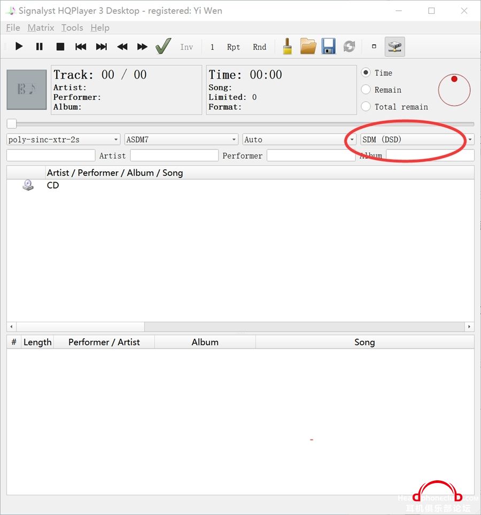The height and width of the screenshot is (515, 481).
Task: Select the CD item in library tree
Action: pos(52,185)
